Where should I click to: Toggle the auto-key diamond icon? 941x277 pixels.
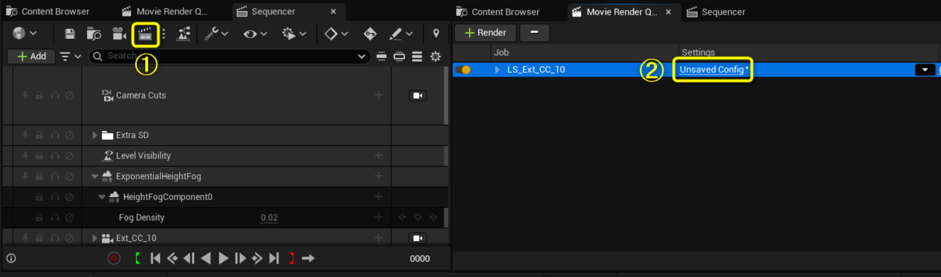(x=370, y=34)
